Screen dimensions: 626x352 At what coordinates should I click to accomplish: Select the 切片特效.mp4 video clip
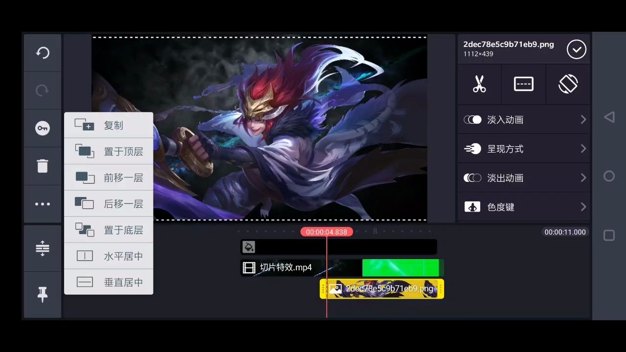342,267
